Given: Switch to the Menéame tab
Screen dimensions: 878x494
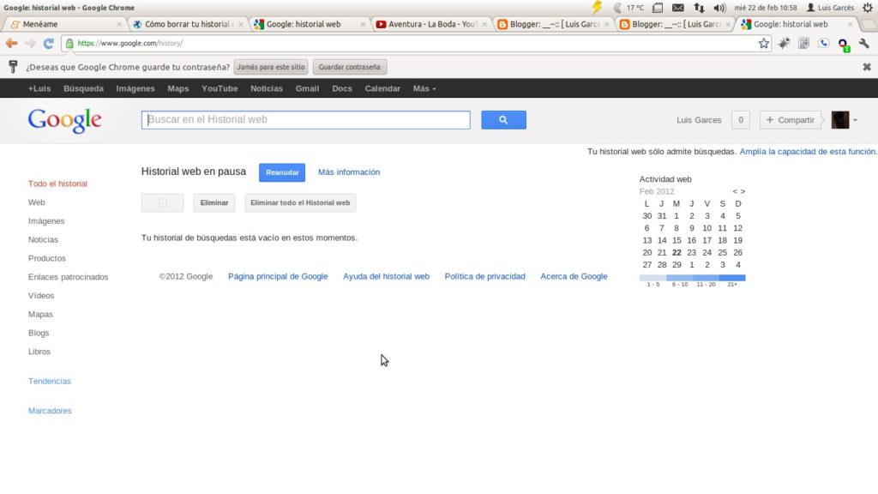Looking at the screenshot, I should 64,24.
